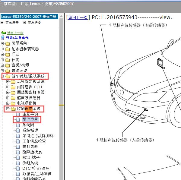Click the 当前:车身电气 label
This screenshot has height=180, width=181.
pos(17,38)
